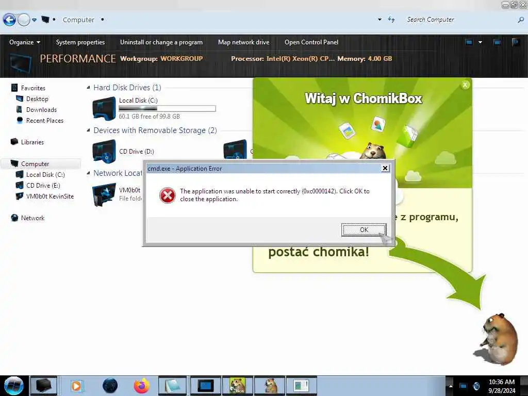The width and height of the screenshot is (528, 396).
Task: Click the Witaj w ChomikBox heading
Action: click(x=364, y=98)
